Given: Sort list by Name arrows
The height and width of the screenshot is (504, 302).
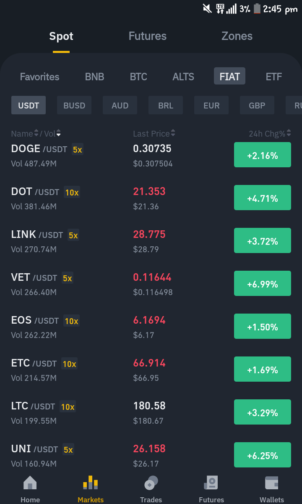Looking at the screenshot, I should tap(36, 133).
